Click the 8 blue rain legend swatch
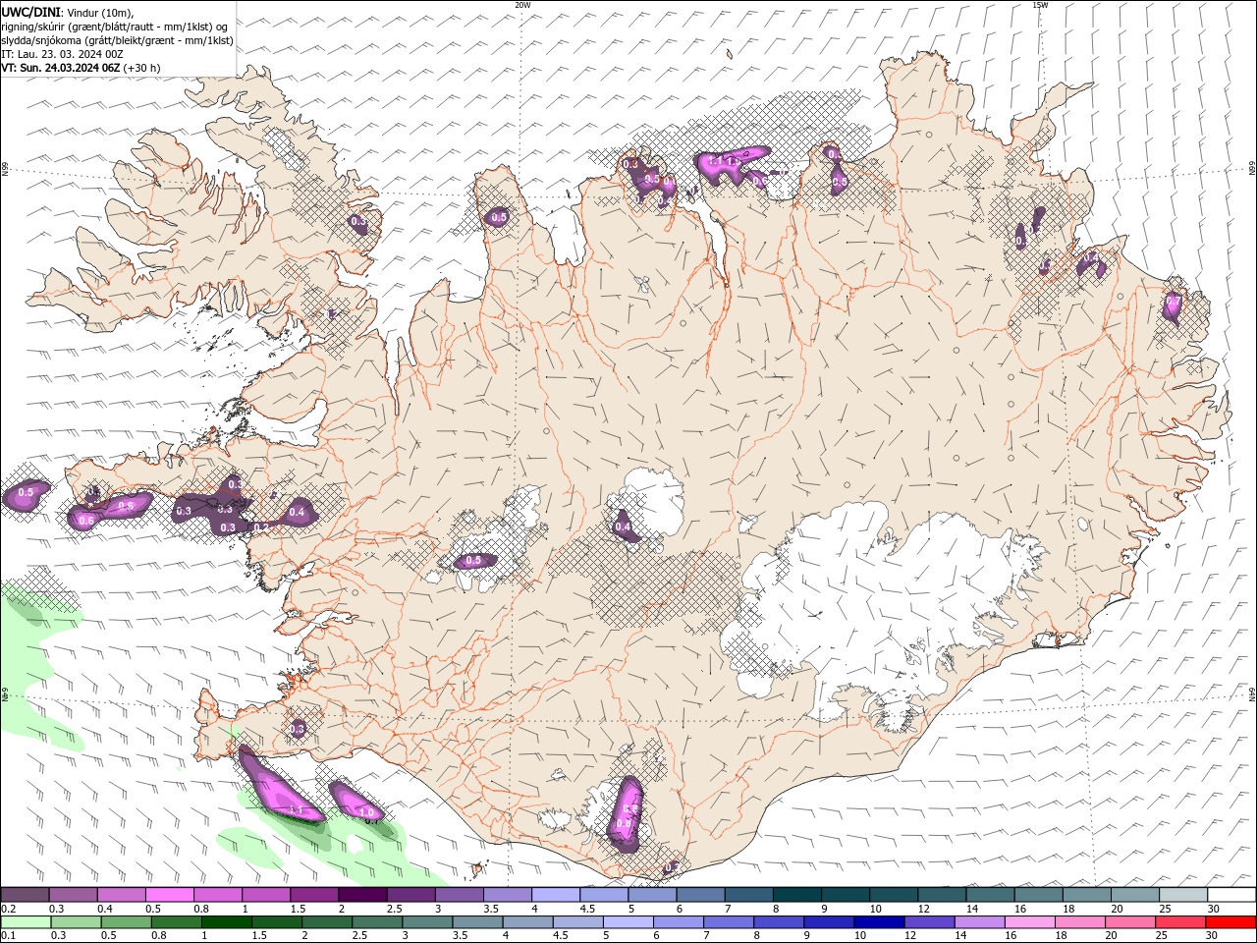The width and height of the screenshot is (1257, 943). tap(779, 922)
